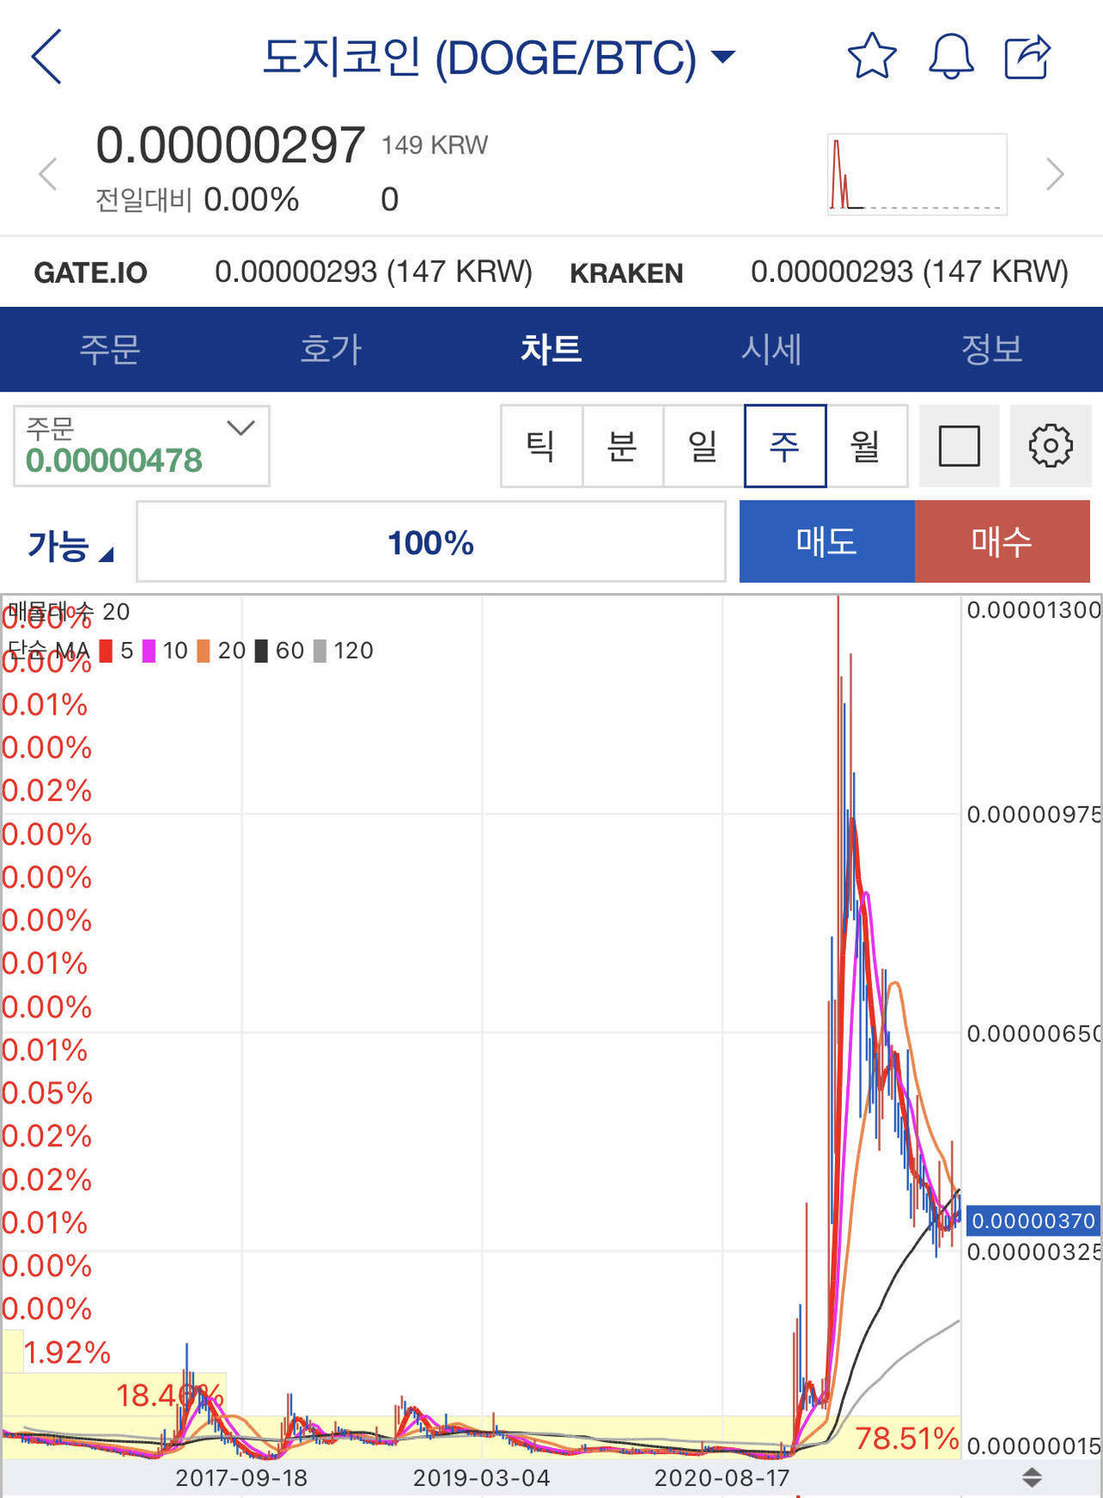Expand the 가능 available balance selector
The image size is (1103, 1498).
click(71, 545)
